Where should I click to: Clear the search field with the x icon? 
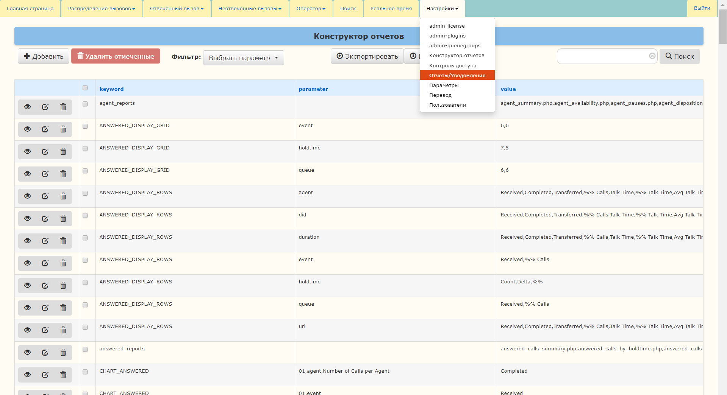pos(652,56)
